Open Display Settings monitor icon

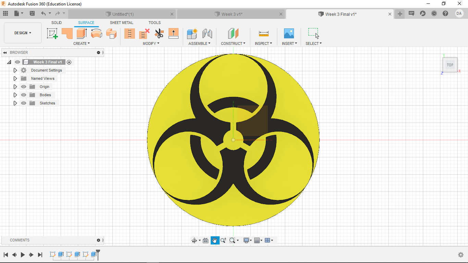tap(246, 240)
